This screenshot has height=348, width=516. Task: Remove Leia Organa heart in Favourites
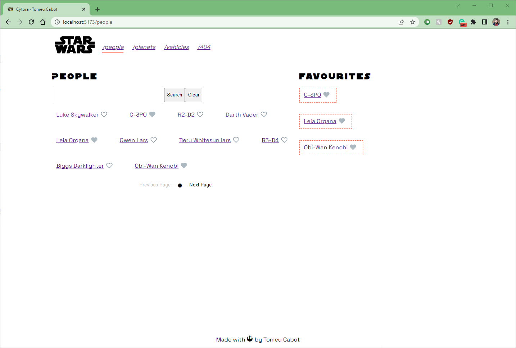[342, 121]
